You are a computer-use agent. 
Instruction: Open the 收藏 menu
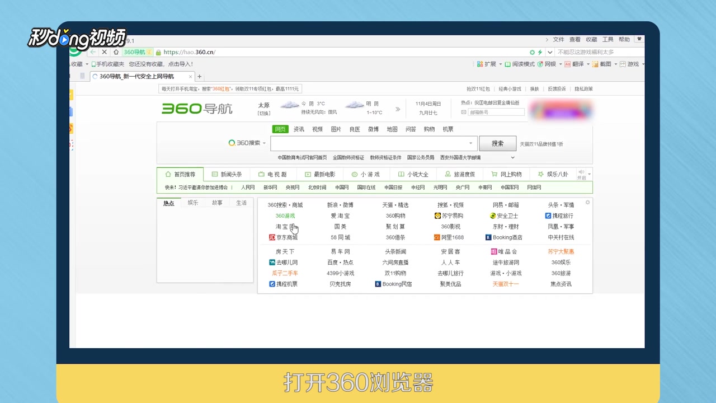[591, 40]
